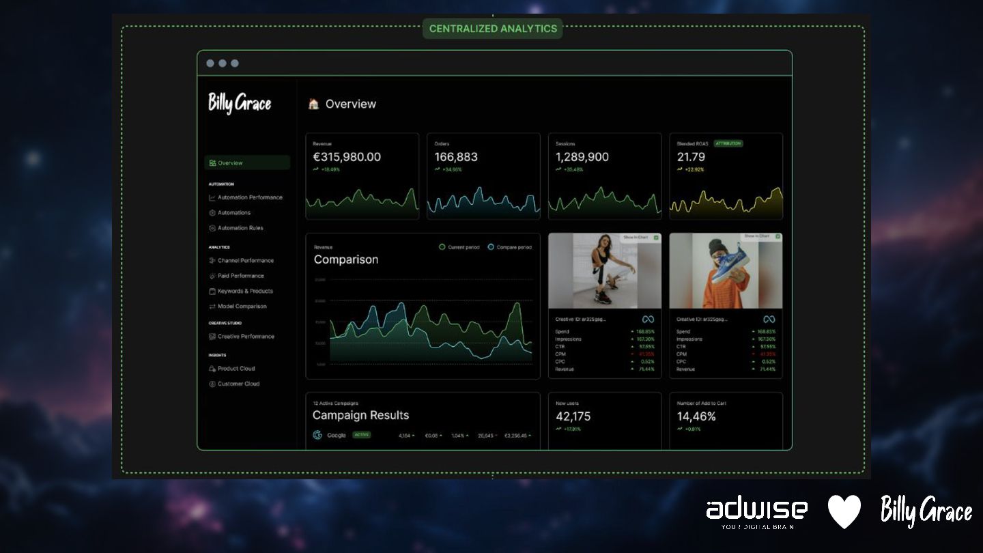
Task: Click the Billy Grace logo in the sidebar
Action: [240, 104]
